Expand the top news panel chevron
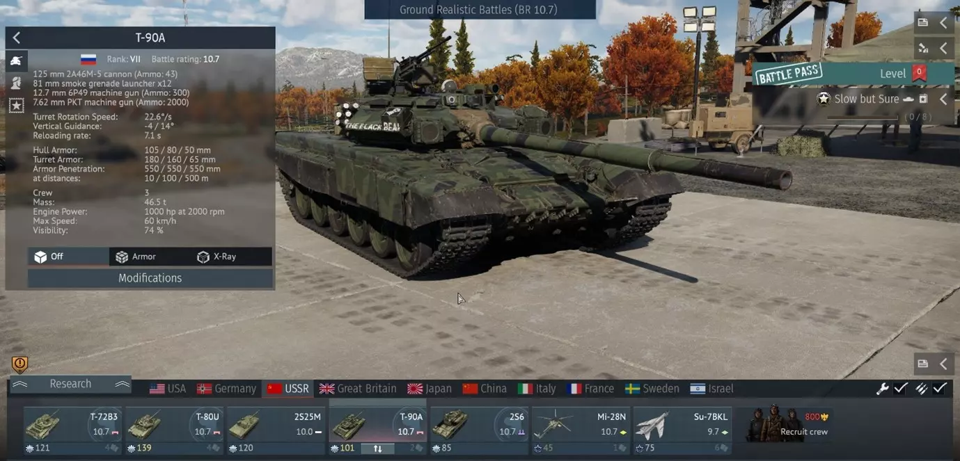The height and width of the screenshot is (461, 960). 943,22
